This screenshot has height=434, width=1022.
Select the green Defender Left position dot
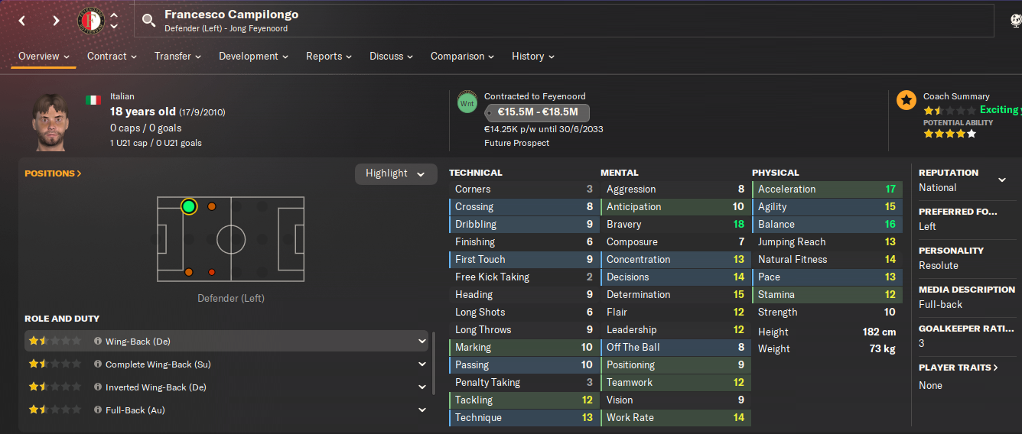(x=189, y=206)
